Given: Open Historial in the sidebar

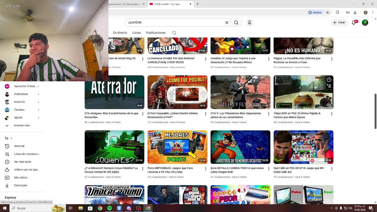Looking at the screenshot, I should coord(22,146).
